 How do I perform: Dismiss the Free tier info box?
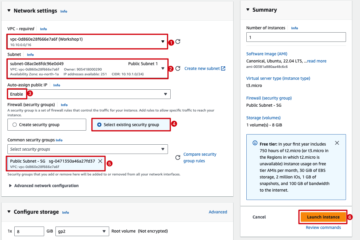(337, 143)
